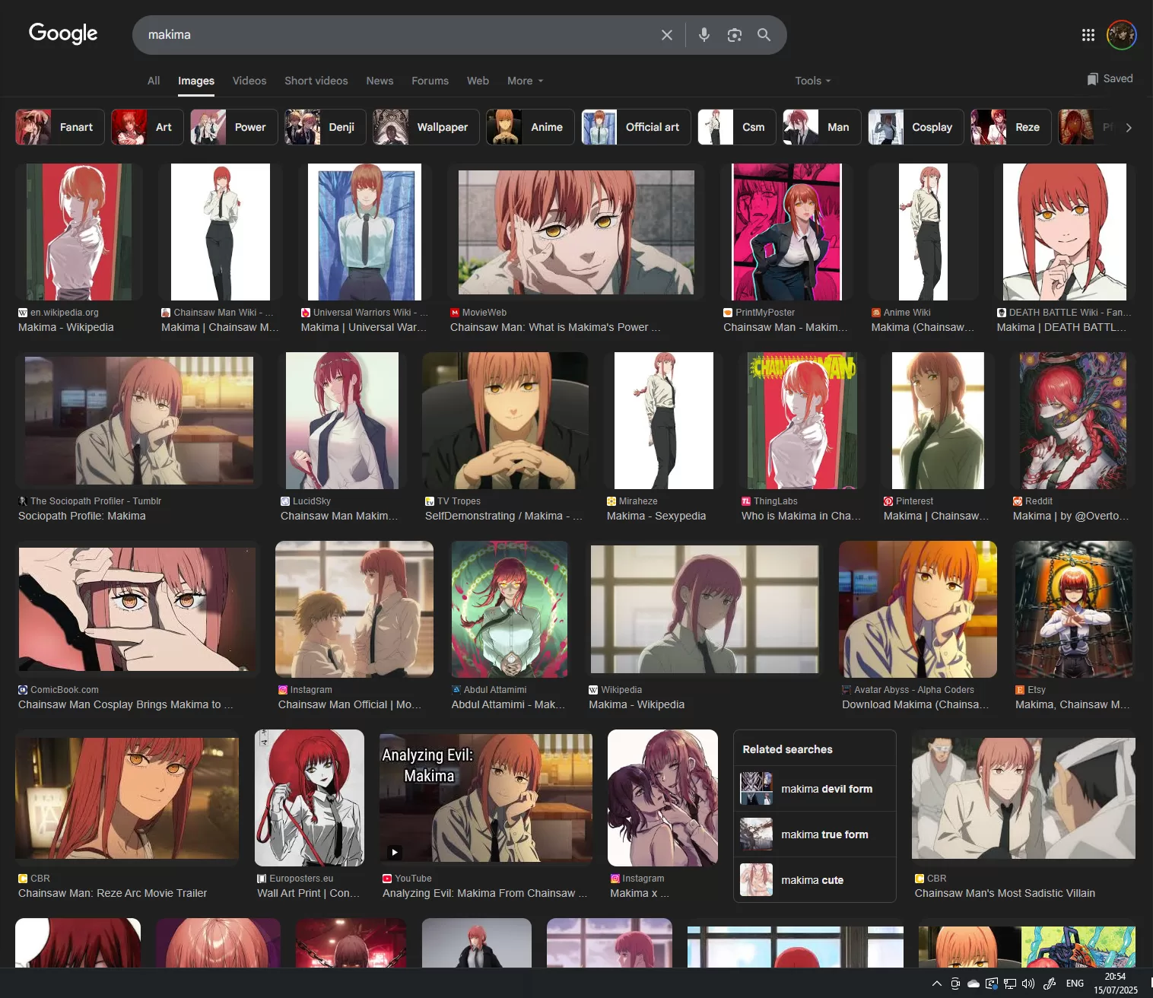The height and width of the screenshot is (998, 1153).
Task: Expand the More search categories dropdown
Action: [x=525, y=81]
